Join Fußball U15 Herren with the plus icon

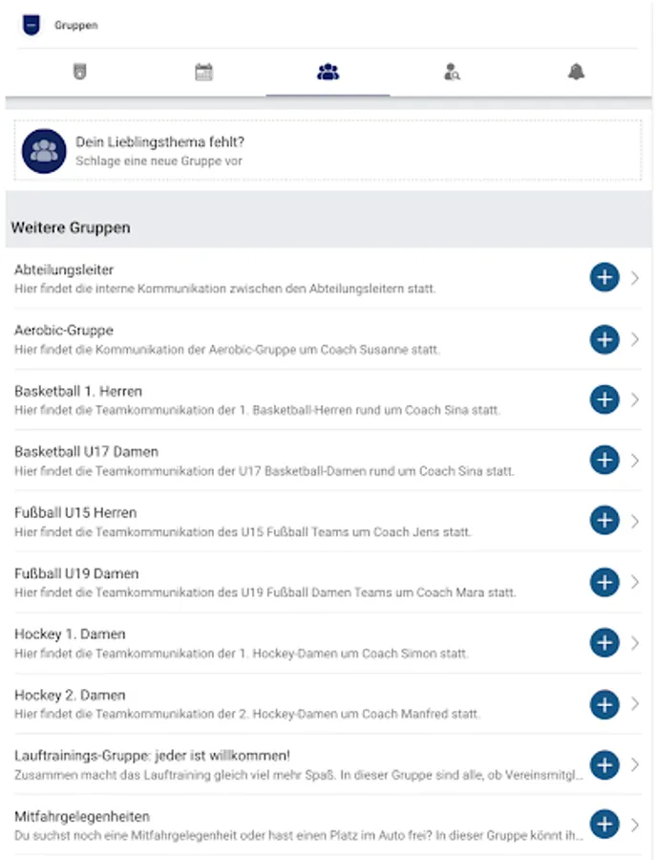coord(604,521)
